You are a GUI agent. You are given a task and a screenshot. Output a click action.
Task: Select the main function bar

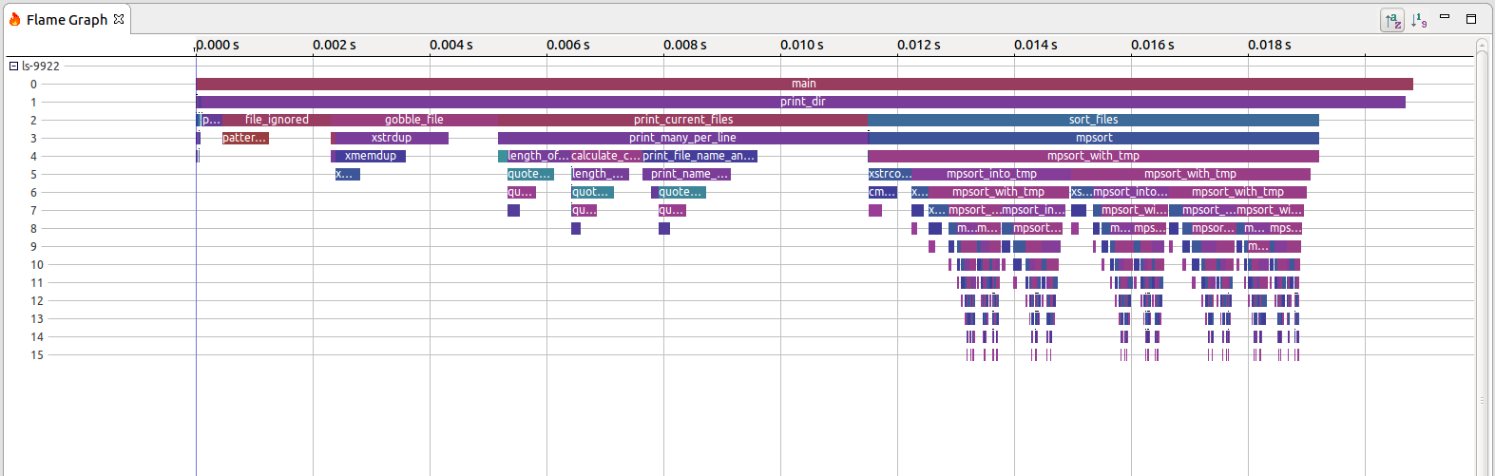tap(804, 84)
